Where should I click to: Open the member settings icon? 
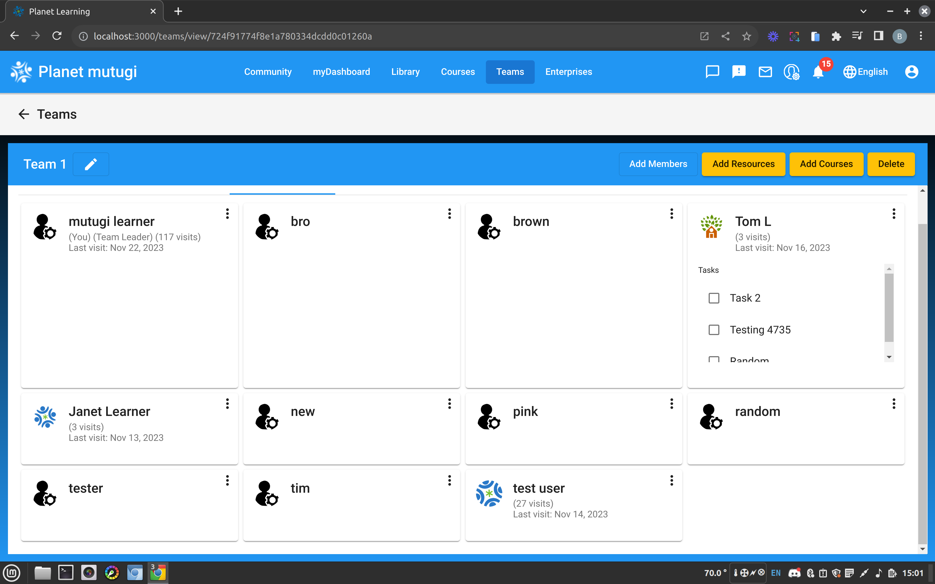tap(791, 72)
